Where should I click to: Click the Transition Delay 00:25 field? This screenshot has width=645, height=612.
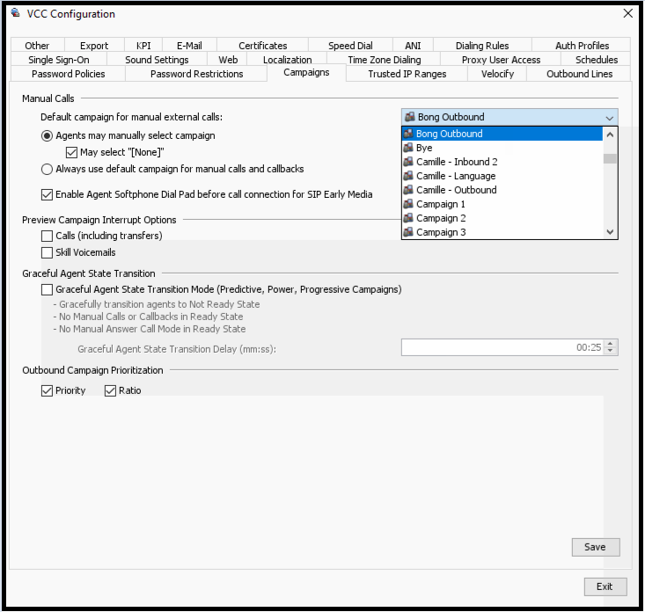click(503, 347)
